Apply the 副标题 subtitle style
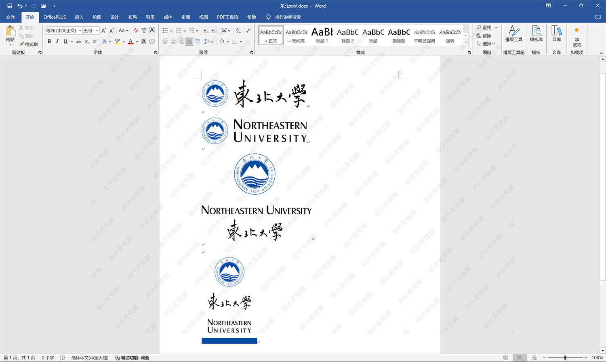606x362 pixels. [x=399, y=35]
